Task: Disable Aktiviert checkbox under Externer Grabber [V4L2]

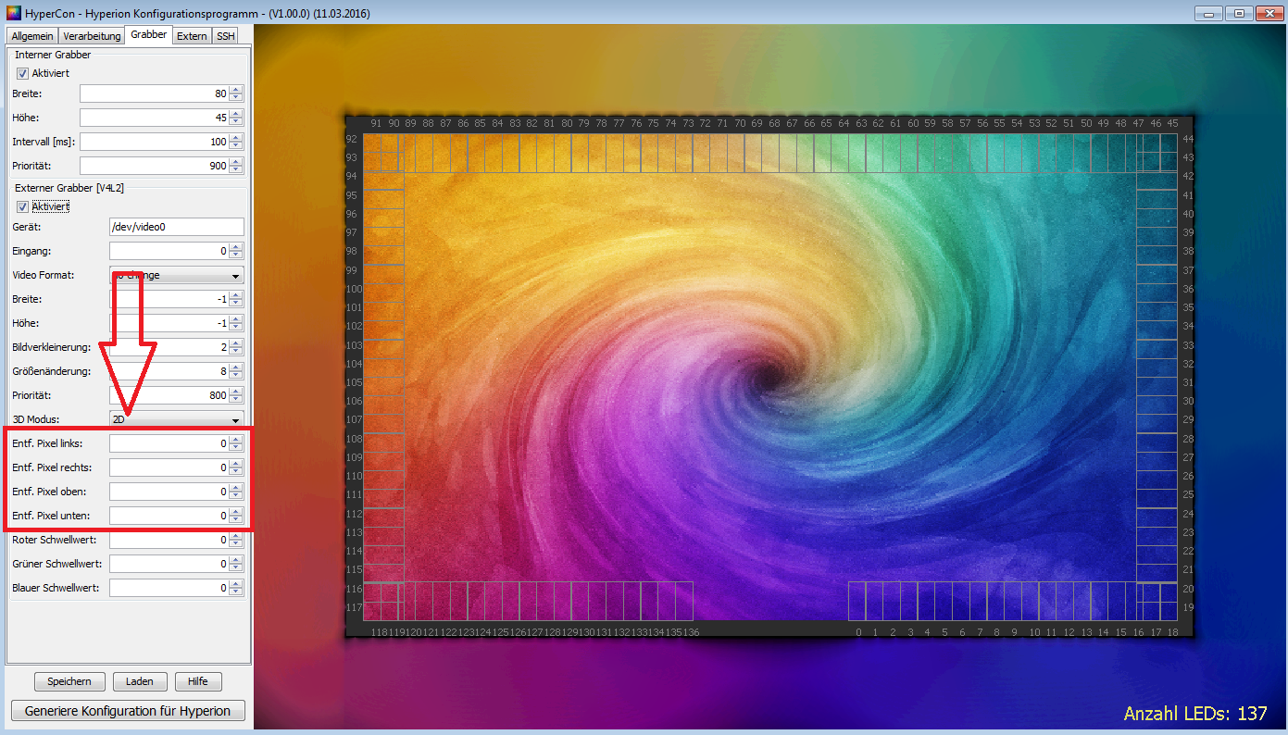Action: (22, 206)
